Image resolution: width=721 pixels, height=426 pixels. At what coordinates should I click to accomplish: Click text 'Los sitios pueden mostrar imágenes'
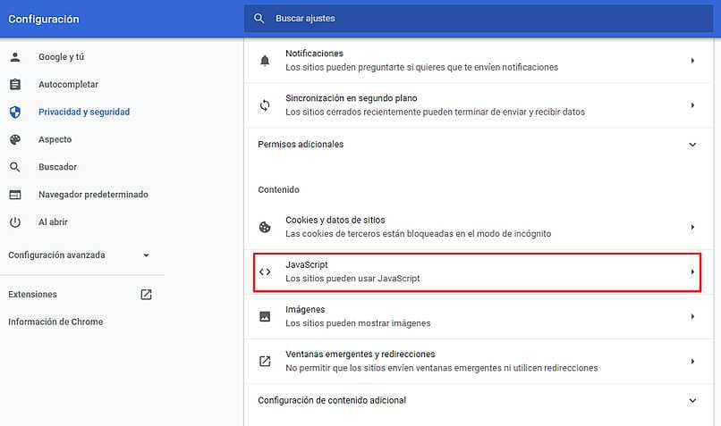click(358, 323)
